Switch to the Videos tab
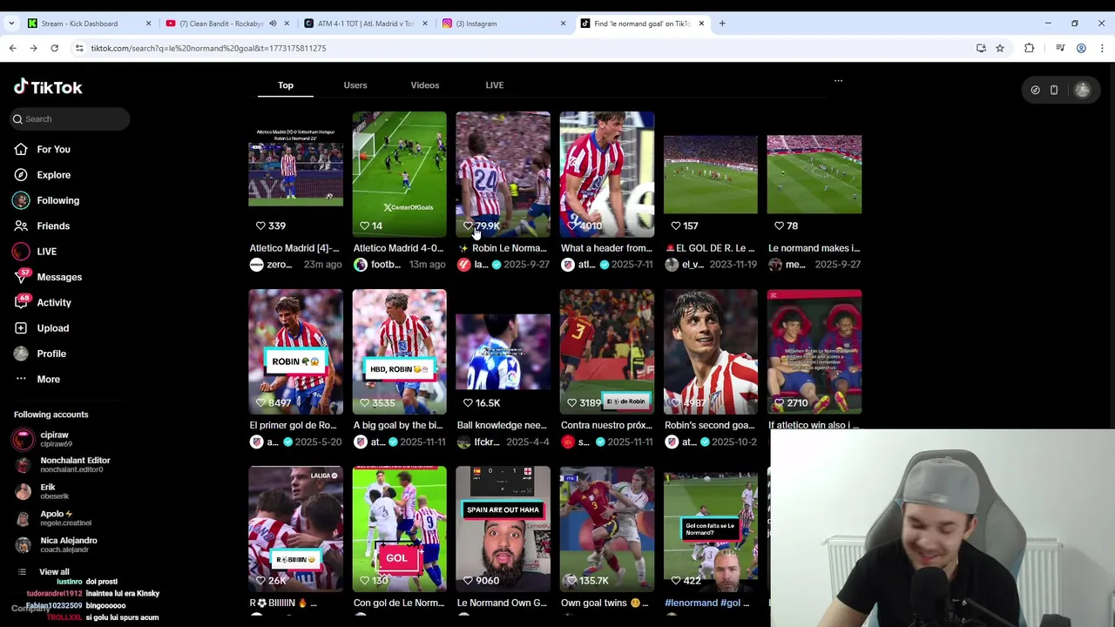 pyautogui.click(x=425, y=85)
